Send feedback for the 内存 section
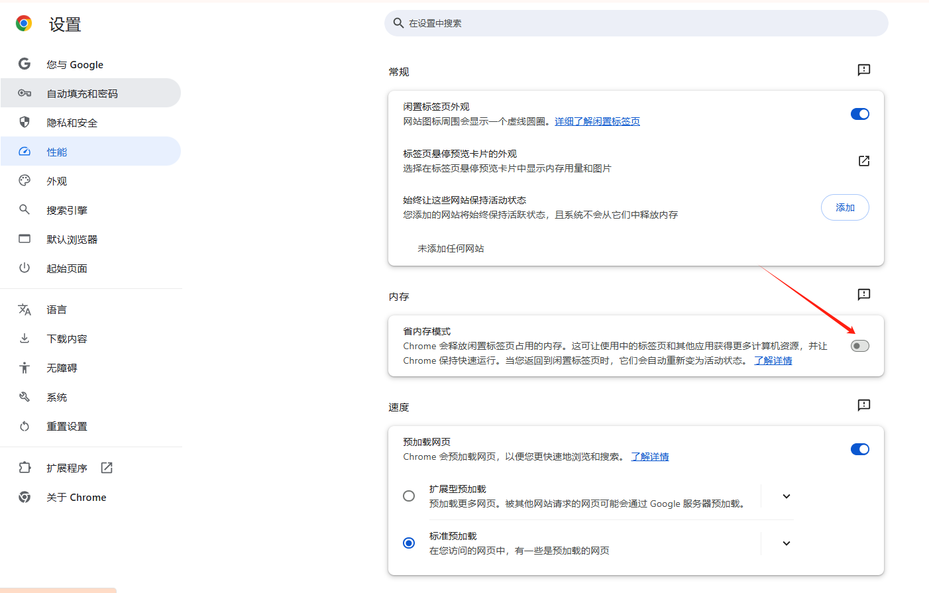 click(x=864, y=294)
